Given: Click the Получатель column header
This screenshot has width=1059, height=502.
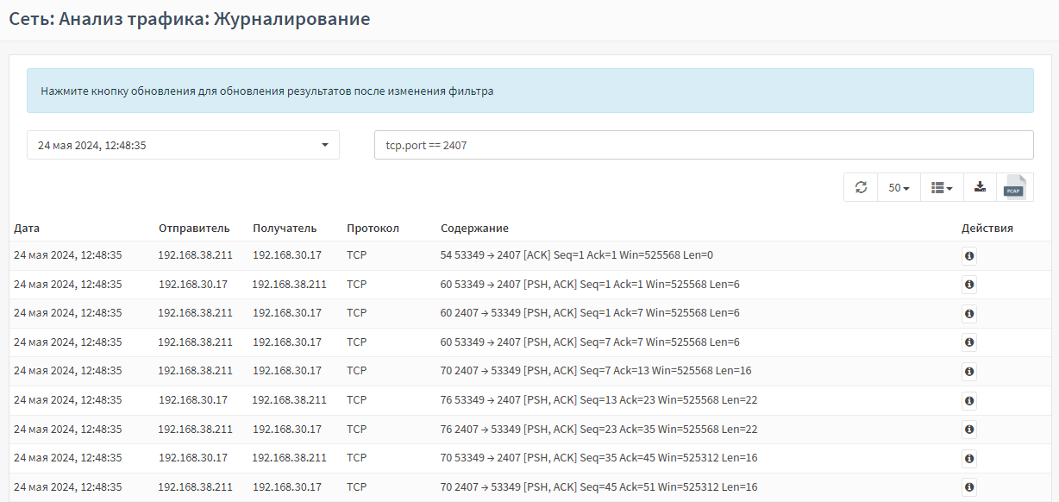Looking at the screenshot, I should click(285, 229).
